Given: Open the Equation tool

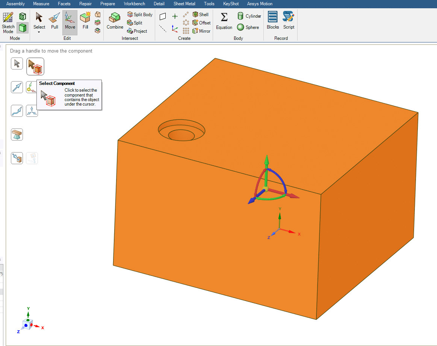Looking at the screenshot, I should (224, 21).
